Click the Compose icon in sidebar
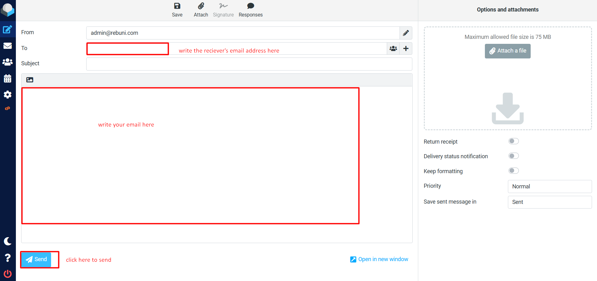Screen dimensions: 597x281 [7, 30]
